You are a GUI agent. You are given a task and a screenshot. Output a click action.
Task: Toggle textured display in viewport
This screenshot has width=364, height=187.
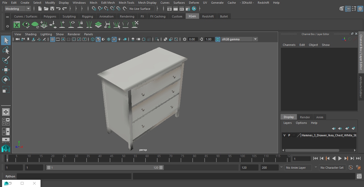pos(114,39)
